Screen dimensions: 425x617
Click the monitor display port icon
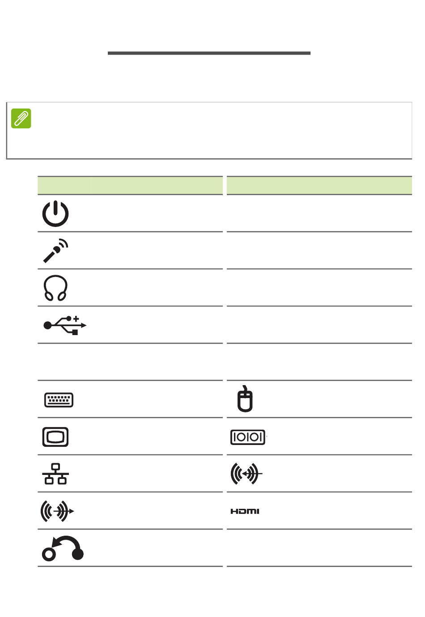55,437
